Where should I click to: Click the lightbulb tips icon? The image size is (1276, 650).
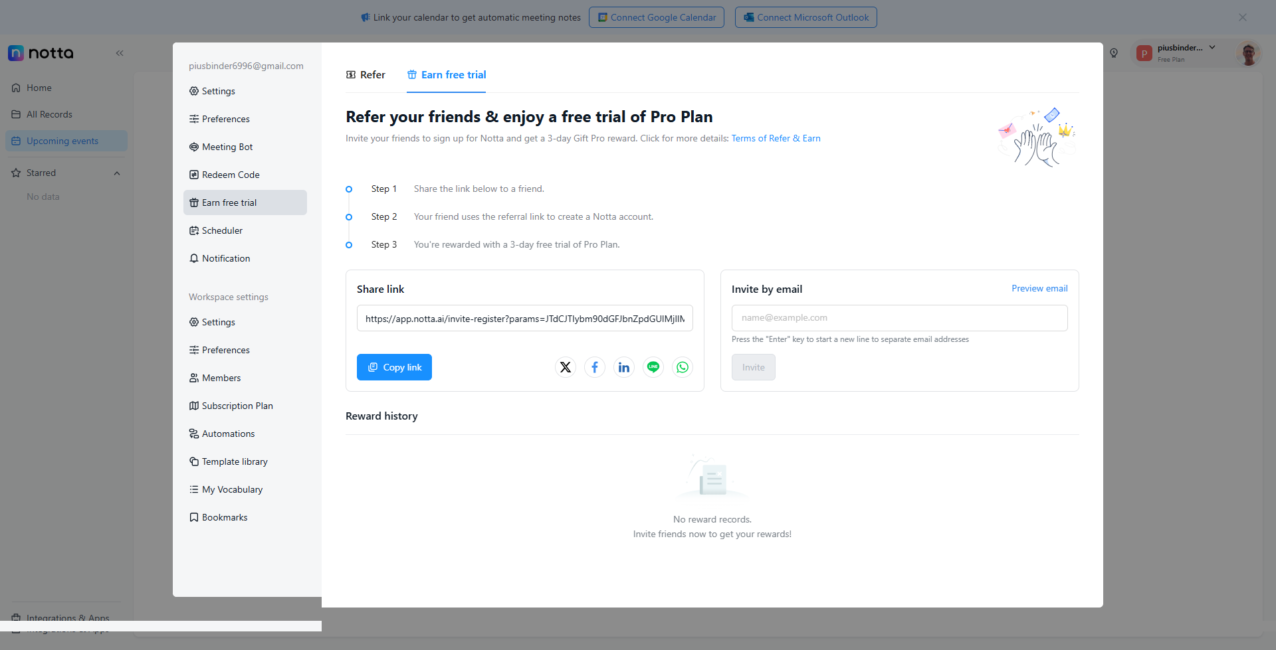[1114, 53]
